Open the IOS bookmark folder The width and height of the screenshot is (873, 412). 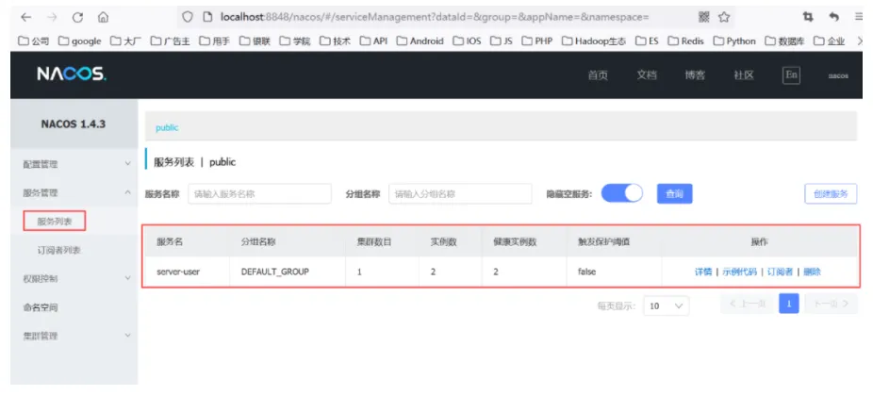[467, 41]
